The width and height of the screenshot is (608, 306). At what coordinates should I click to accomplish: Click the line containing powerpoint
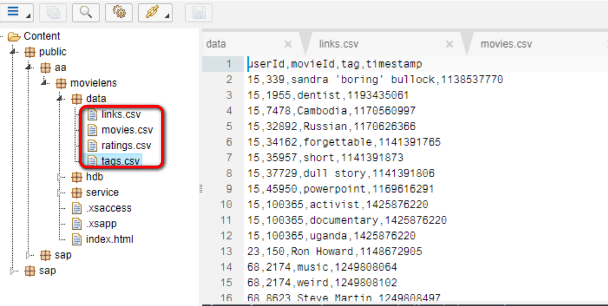click(x=341, y=189)
